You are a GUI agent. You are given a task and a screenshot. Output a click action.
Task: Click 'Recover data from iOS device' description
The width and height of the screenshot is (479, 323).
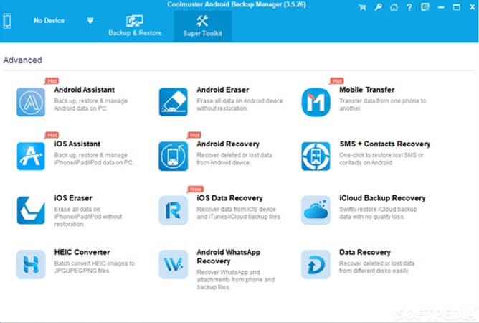pos(239,213)
